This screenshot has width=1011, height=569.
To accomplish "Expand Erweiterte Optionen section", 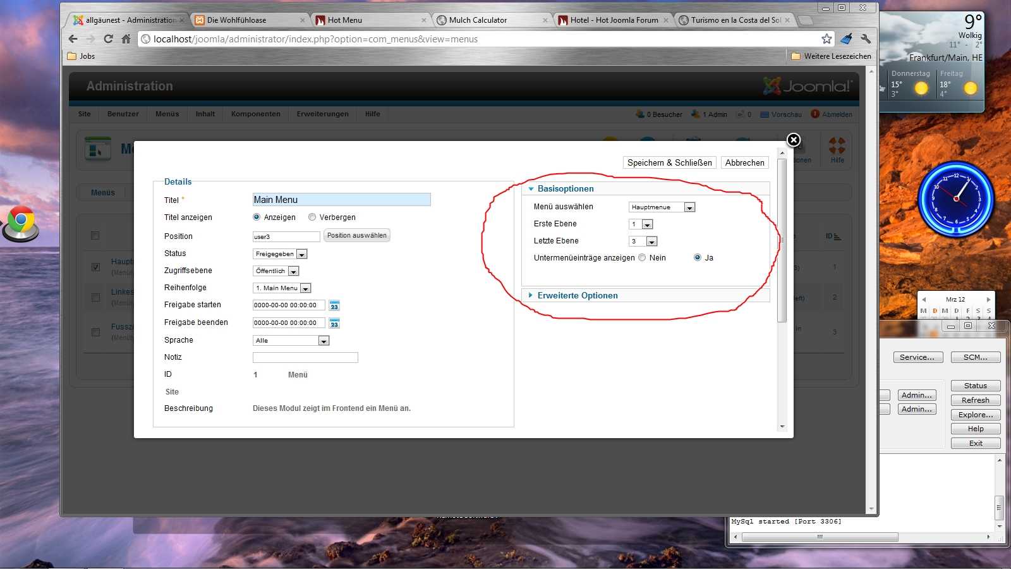I will pyautogui.click(x=577, y=295).
